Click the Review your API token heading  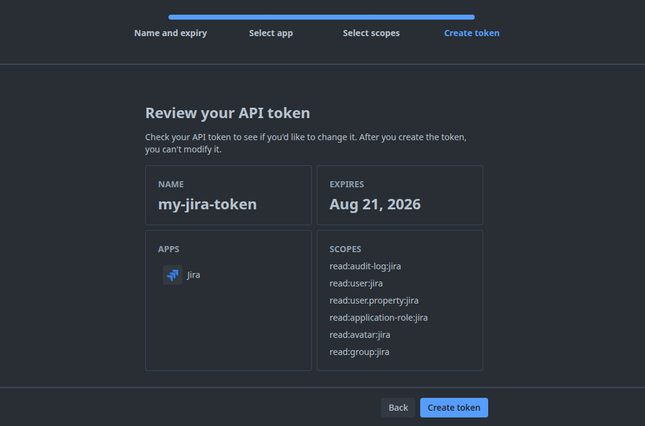point(227,113)
